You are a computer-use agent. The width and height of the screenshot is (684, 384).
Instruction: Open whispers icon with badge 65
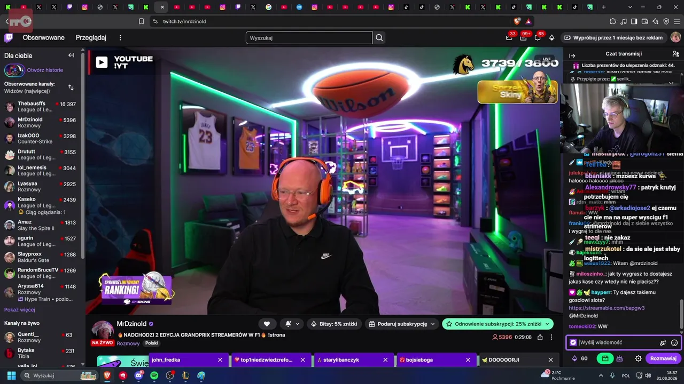(x=538, y=38)
